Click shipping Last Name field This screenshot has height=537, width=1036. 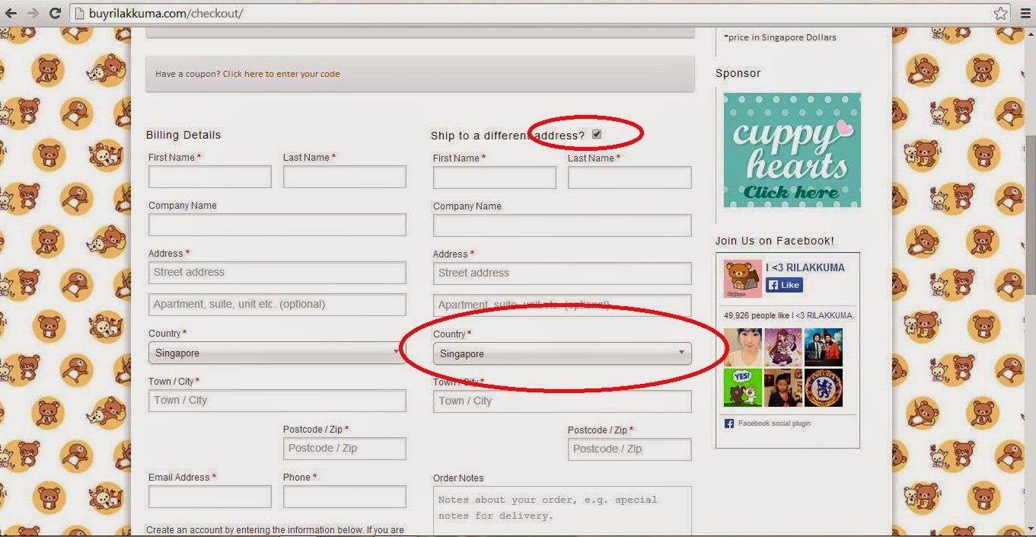[x=630, y=177]
